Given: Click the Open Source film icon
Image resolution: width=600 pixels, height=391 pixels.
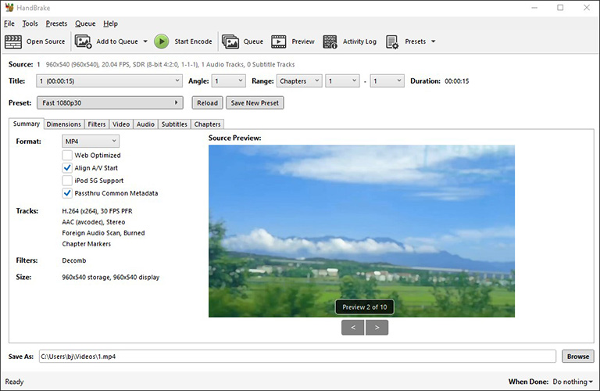Looking at the screenshot, I should click(x=13, y=41).
